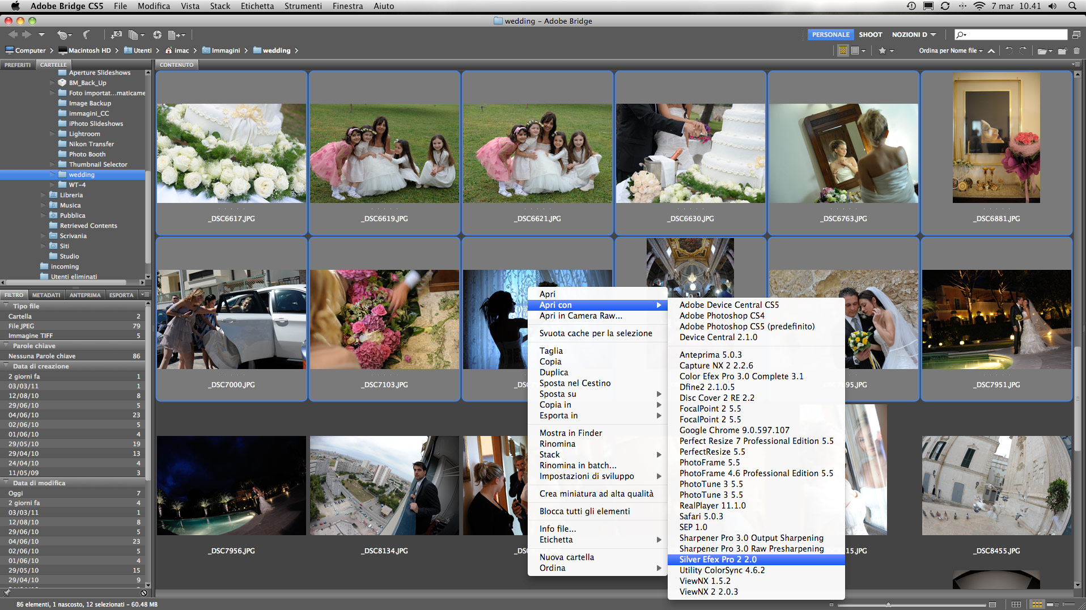
Task: Open recent file folder icon
Action: (x=1044, y=50)
